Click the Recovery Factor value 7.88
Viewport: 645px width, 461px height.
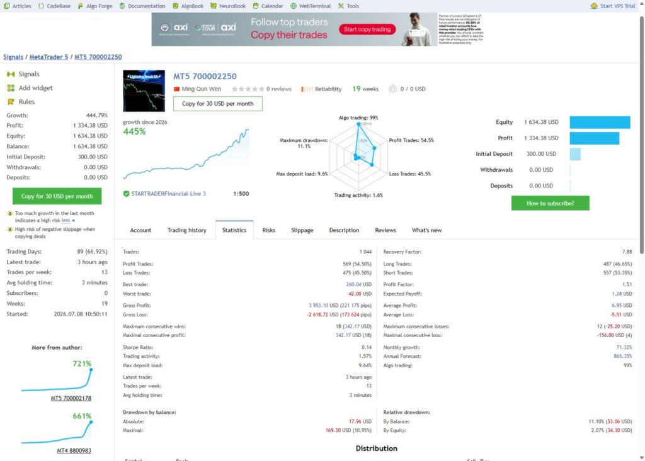[x=627, y=252]
